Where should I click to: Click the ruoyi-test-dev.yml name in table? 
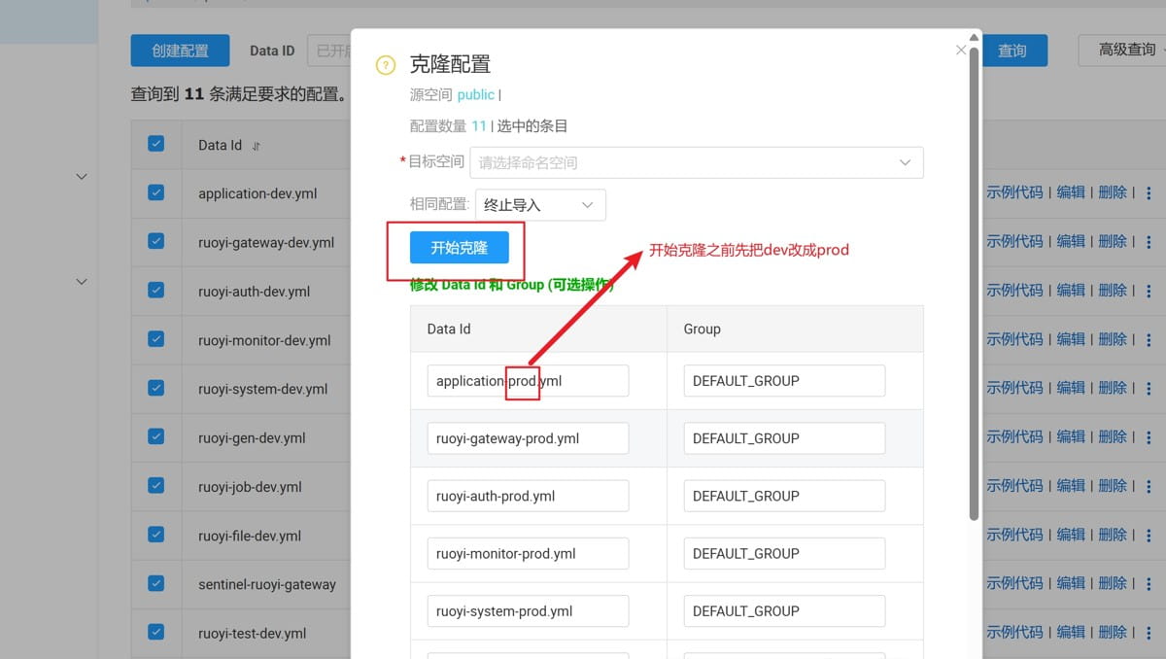point(252,633)
